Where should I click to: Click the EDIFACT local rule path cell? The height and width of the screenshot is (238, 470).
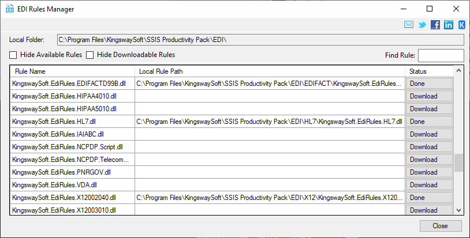click(270, 84)
